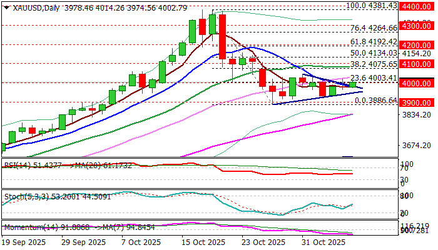Select the 4300.00 red price label
This screenshot has width=438, height=250.
click(417, 26)
